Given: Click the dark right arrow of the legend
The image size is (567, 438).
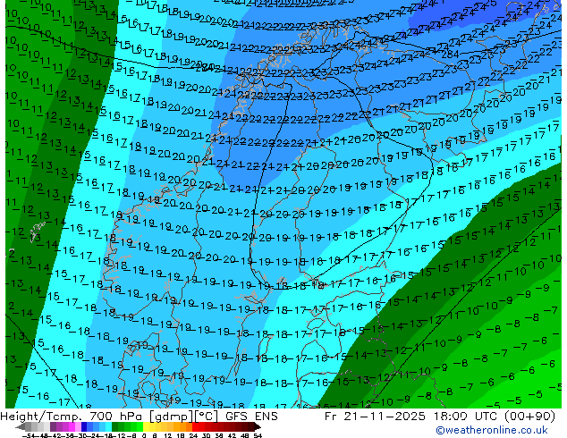Looking at the screenshot, I should [x=258, y=426].
